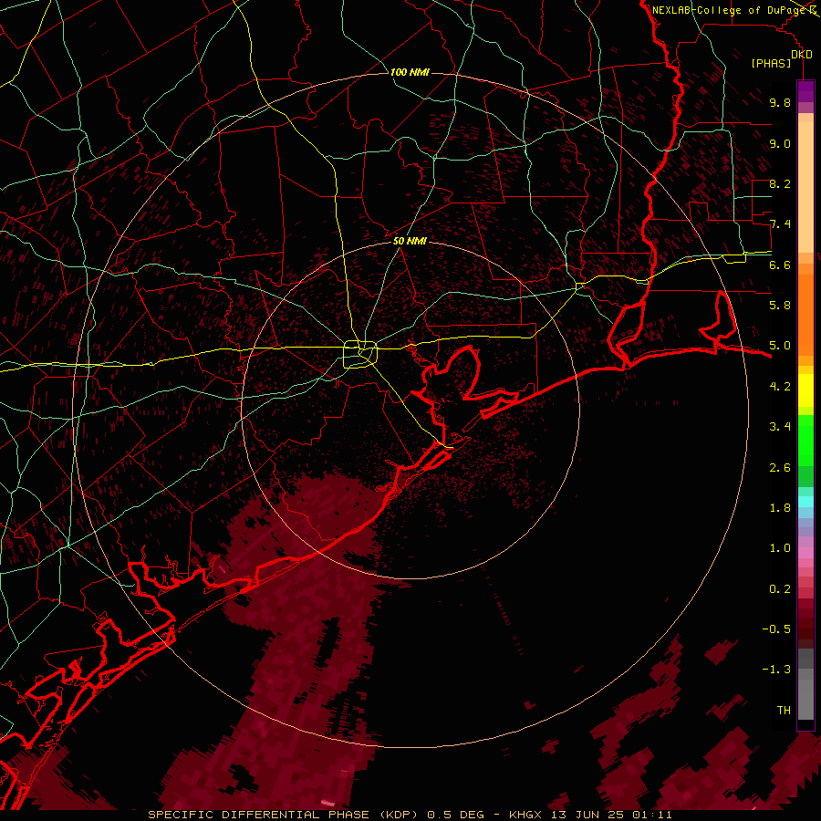Click the yellow Houston highway loop at radar center
821x821 pixels.
coord(360,355)
